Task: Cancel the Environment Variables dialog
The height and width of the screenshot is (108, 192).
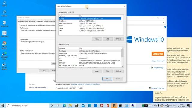Action: [118, 79]
